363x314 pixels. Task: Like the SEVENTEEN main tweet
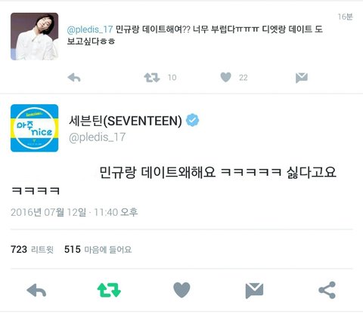coord(181,290)
